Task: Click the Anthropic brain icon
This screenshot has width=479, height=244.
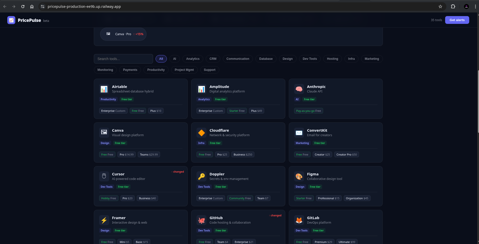Action: pos(299,89)
